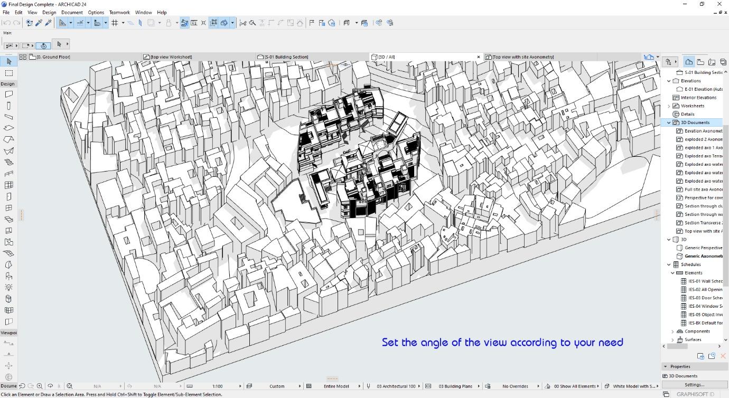Select Full site axo Axonometry document

[x=703, y=189]
